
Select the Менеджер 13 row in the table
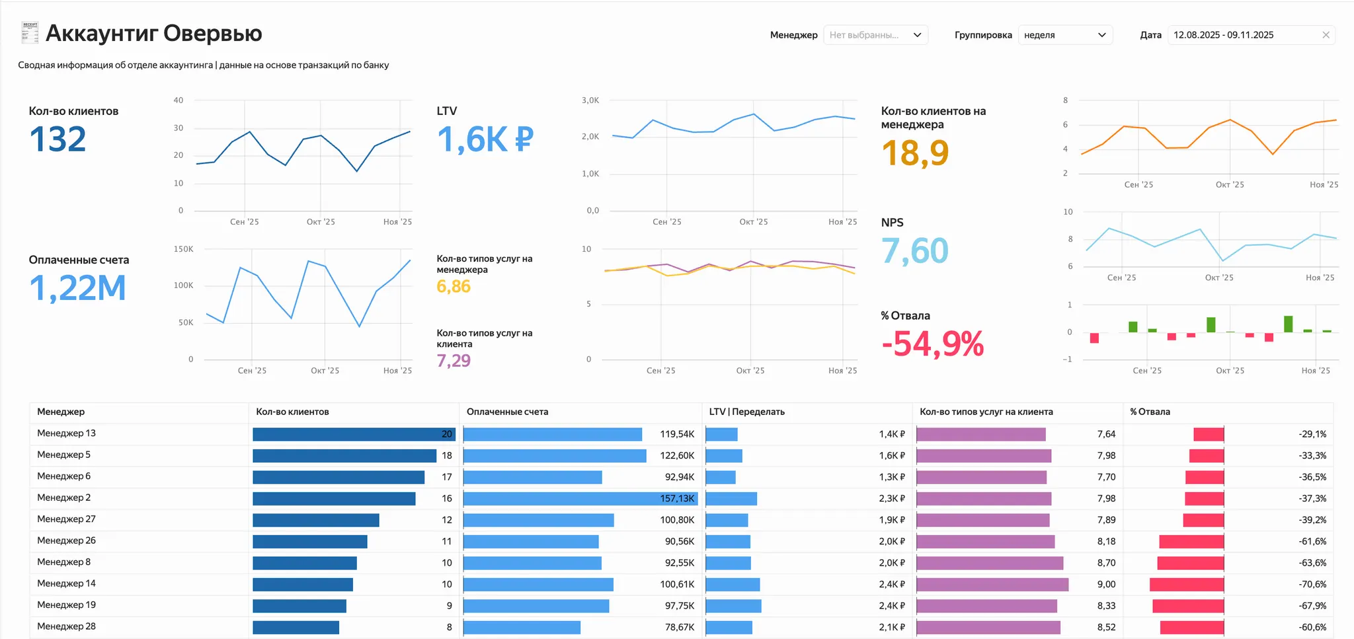(x=66, y=433)
